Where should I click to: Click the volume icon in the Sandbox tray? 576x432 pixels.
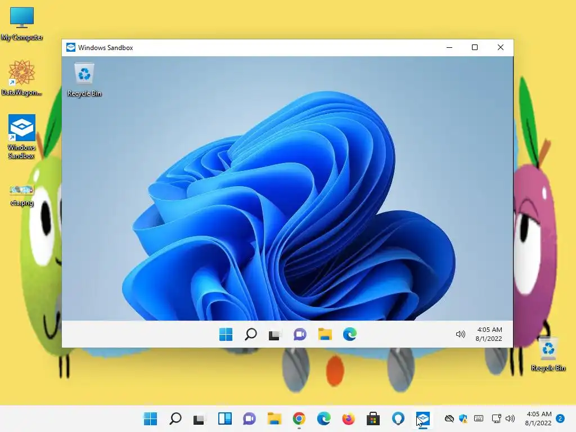click(x=460, y=334)
